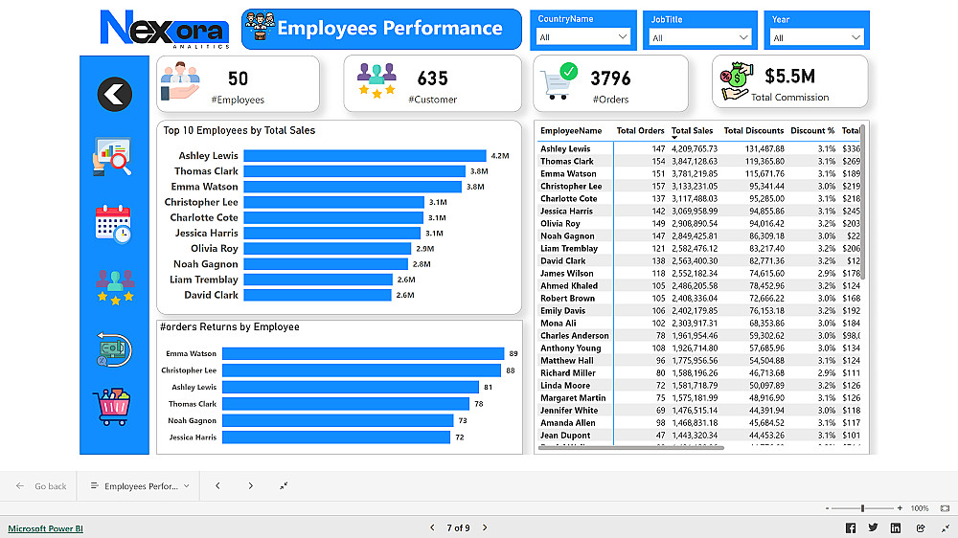Click the Total Commission money bag icon

[x=737, y=80]
